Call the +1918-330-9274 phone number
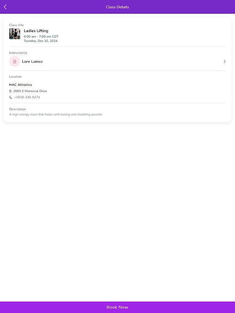 point(27,97)
